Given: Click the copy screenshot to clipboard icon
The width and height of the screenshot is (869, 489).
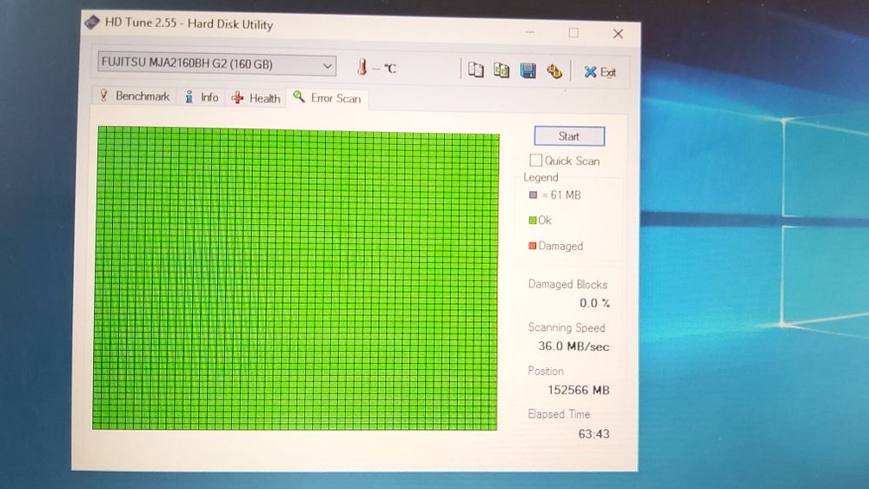Looking at the screenshot, I should point(501,70).
